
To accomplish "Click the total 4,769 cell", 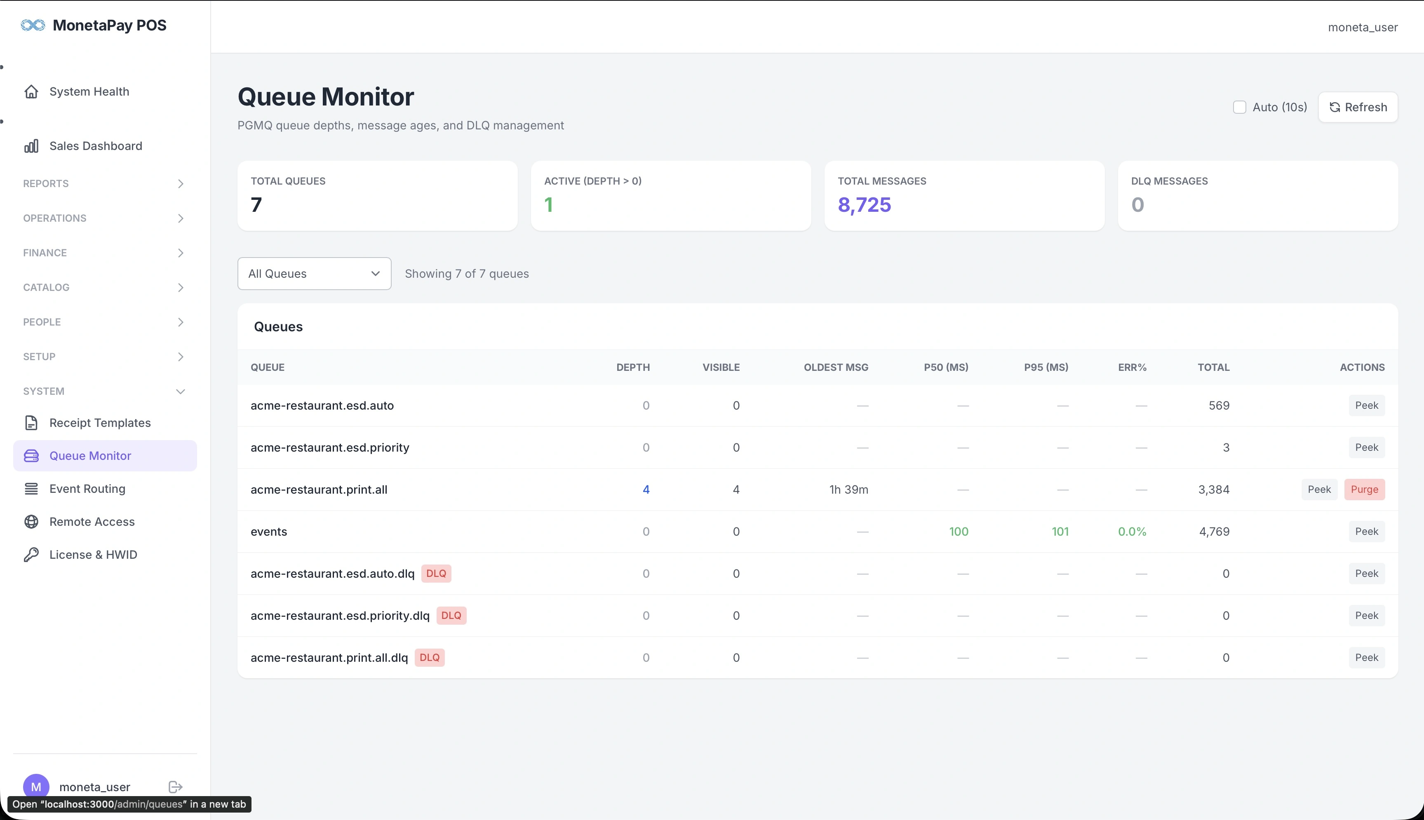I will point(1215,532).
